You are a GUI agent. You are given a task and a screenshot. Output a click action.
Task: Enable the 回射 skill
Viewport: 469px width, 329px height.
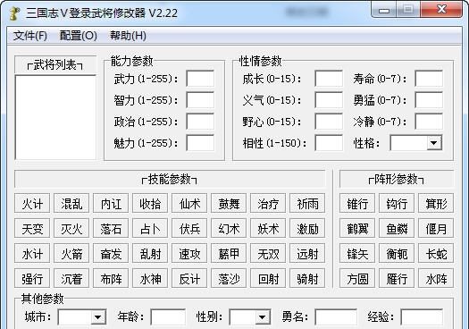(x=268, y=278)
